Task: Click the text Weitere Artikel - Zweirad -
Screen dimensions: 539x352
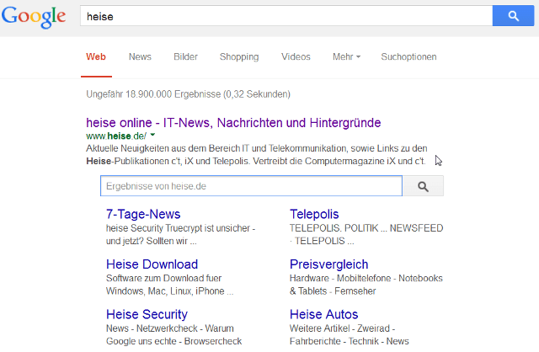Action: click(x=343, y=328)
